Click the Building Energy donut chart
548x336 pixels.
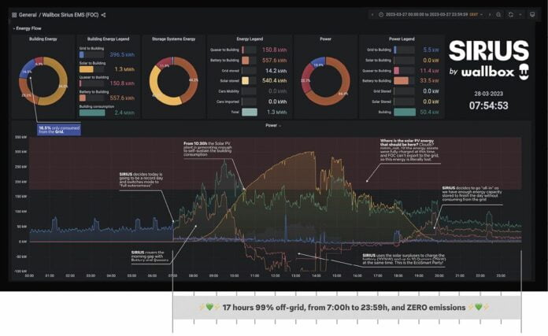click(x=39, y=80)
